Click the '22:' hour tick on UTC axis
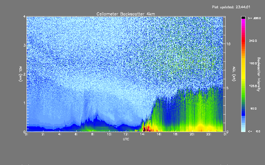The height and width of the screenshot is (165, 265). 209,134
